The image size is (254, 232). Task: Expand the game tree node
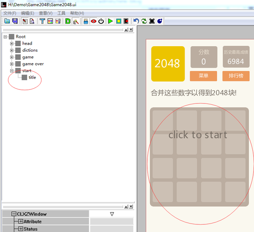tap(12, 57)
